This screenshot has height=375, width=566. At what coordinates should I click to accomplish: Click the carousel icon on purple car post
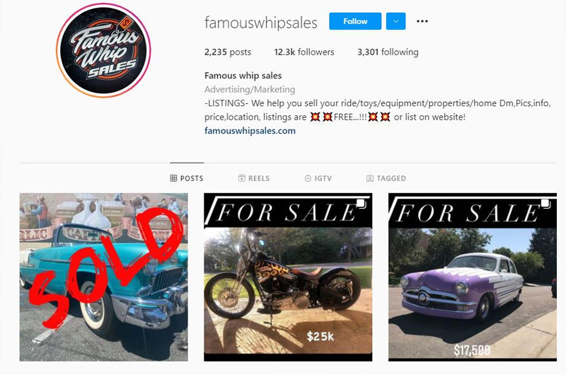click(545, 204)
